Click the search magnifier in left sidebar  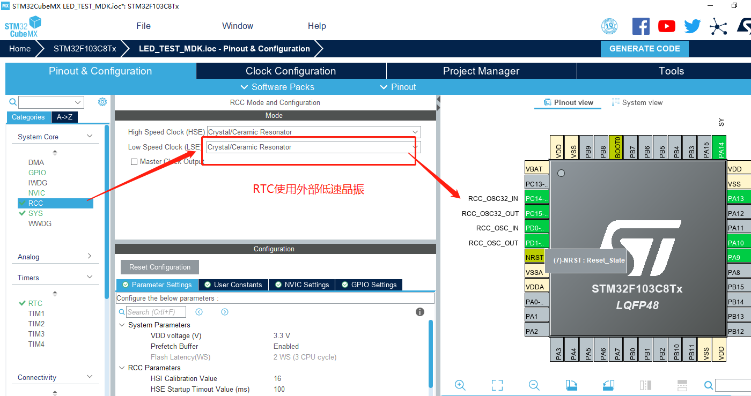12,102
